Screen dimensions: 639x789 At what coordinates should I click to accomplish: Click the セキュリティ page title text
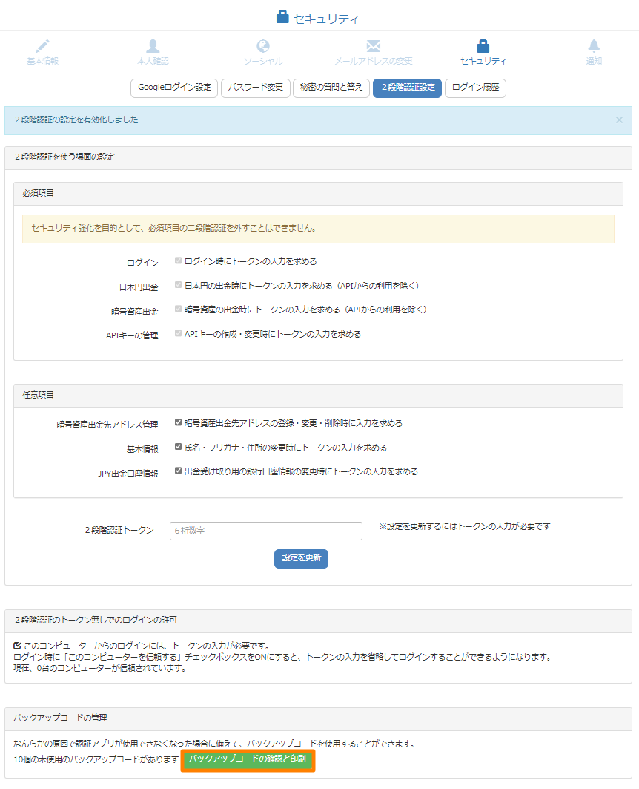pyautogui.click(x=326, y=19)
